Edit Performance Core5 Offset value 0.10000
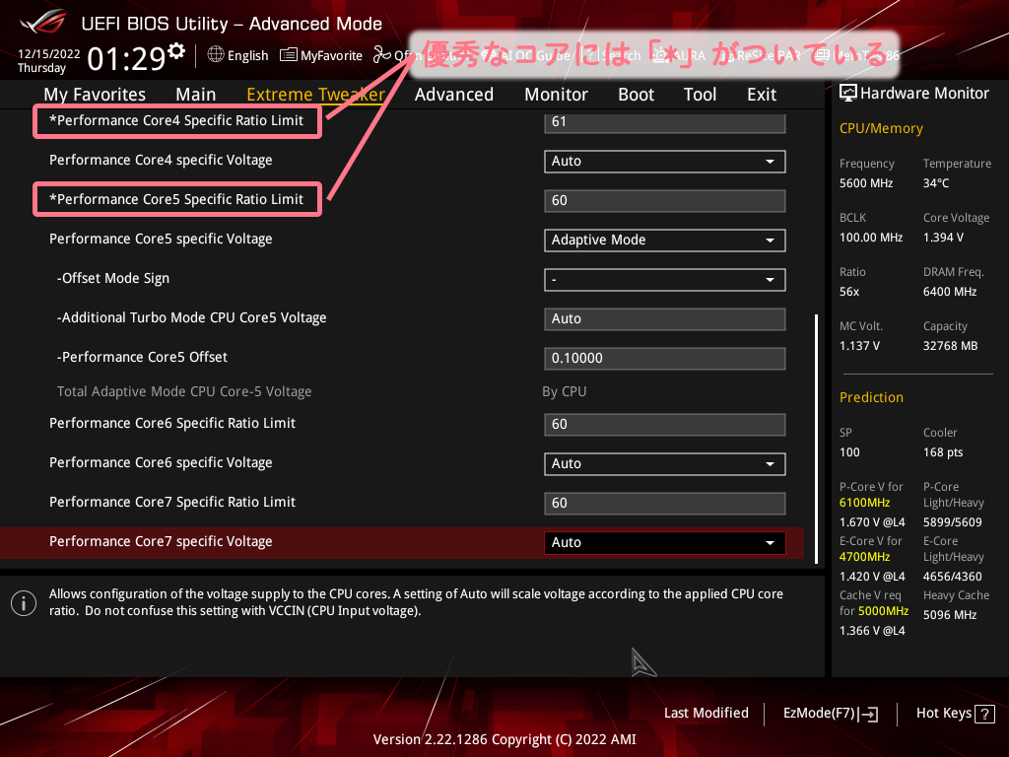The height and width of the screenshot is (757, 1009). click(x=665, y=358)
